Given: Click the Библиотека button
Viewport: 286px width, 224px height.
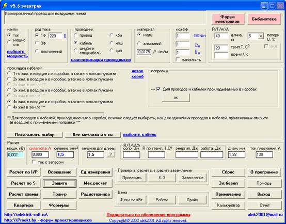Looking at the screenshot, I should 264,19.
